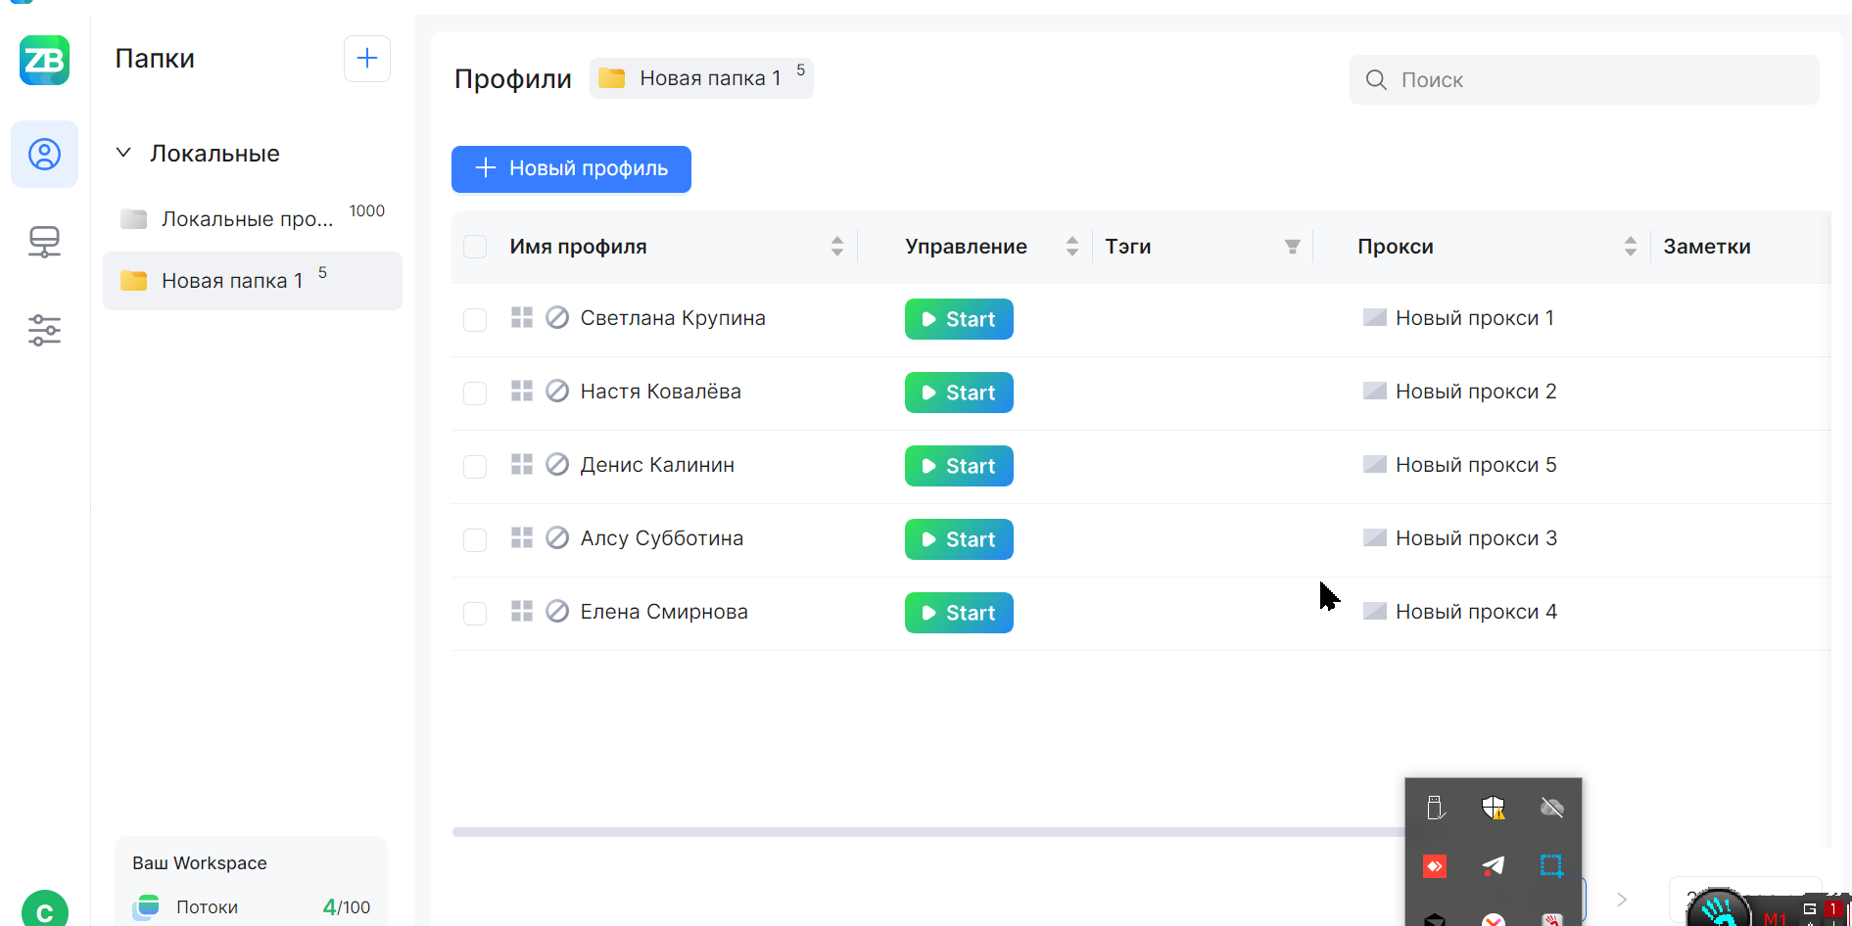
Task: Collapse the Локальные folder group
Action: [123, 153]
